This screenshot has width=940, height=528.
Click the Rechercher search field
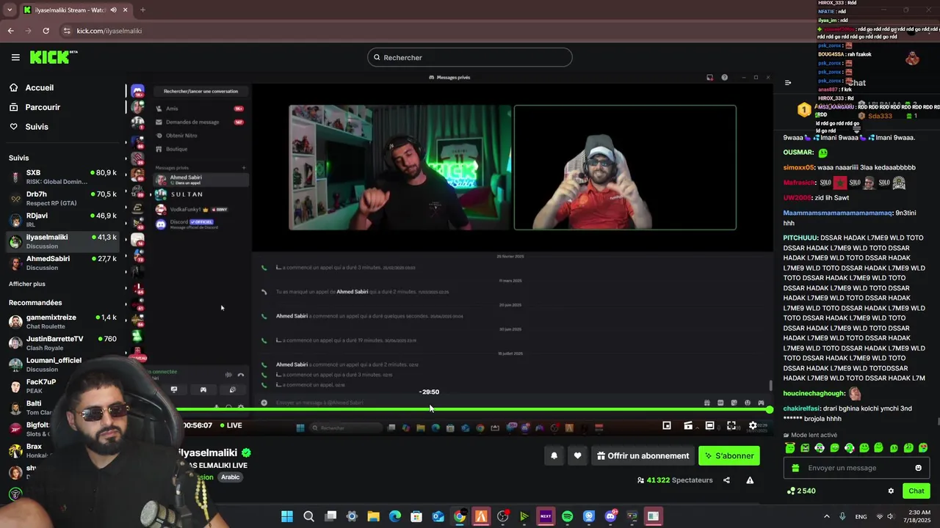470,57
